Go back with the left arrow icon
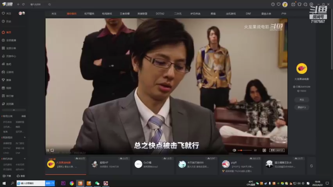 tap(18, 4)
